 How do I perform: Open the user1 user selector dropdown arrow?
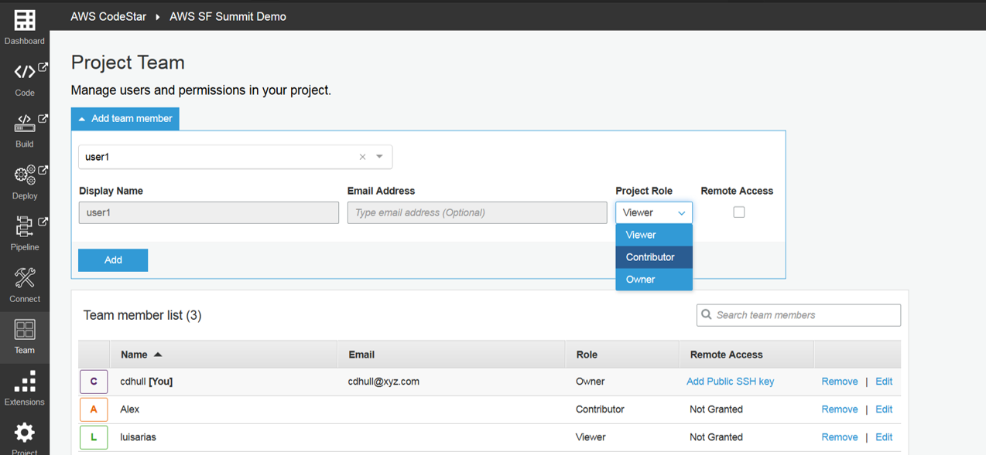(379, 157)
